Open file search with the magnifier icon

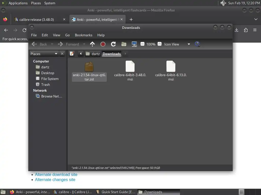[x=197, y=44]
